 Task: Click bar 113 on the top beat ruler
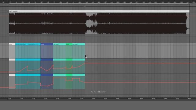[x=86, y=2]
